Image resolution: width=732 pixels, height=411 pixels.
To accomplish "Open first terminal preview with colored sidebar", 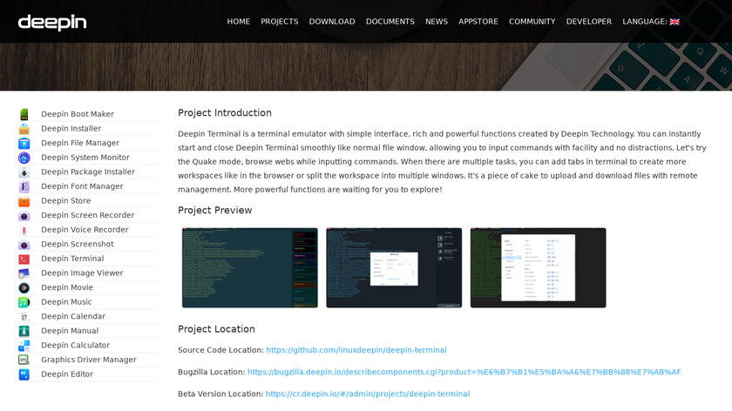I will 250,268.
